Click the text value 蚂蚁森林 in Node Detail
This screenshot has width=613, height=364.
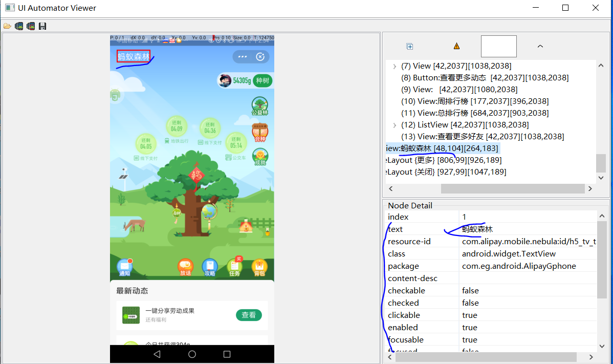tap(477, 229)
